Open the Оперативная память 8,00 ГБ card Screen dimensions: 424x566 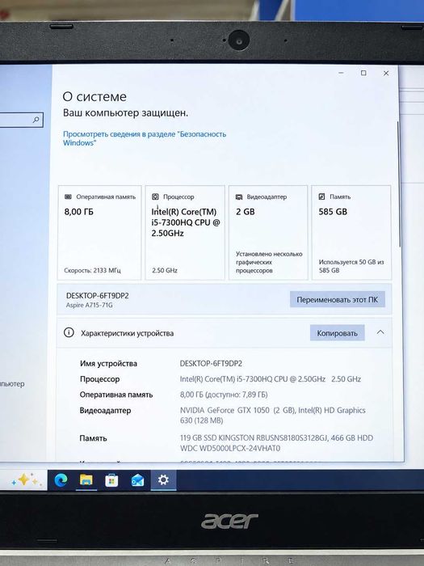pyautogui.click(x=99, y=233)
